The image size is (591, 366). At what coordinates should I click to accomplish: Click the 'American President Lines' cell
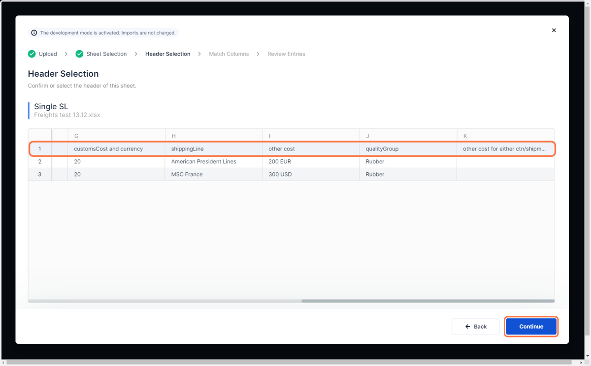click(214, 161)
